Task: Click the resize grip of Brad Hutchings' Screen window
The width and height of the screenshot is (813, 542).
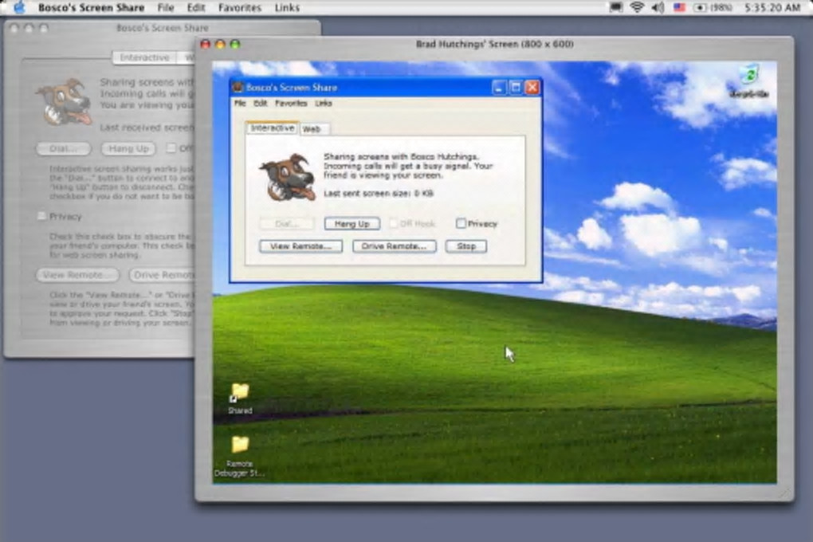Action: (786, 493)
